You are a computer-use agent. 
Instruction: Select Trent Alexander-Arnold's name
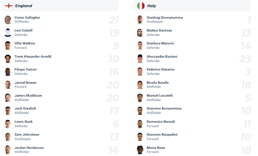click(x=33, y=56)
